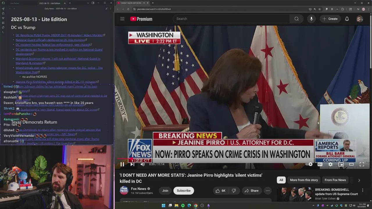Open Spotify from the taskbar
The width and height of the screenshot is (372, 209).
[183, 206]
